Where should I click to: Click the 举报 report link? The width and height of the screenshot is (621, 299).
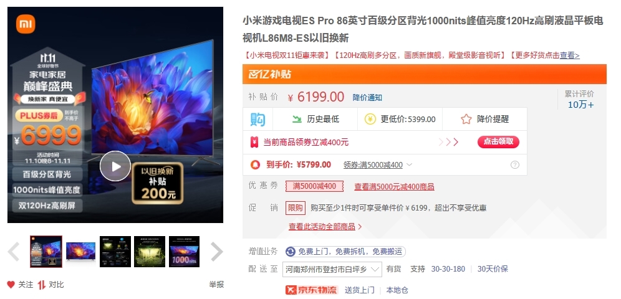click(x=216, y=285)
